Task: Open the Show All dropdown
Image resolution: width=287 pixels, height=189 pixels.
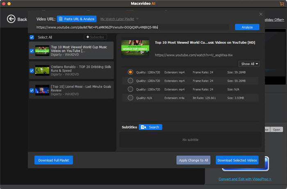Action: (x=249, y=64)
